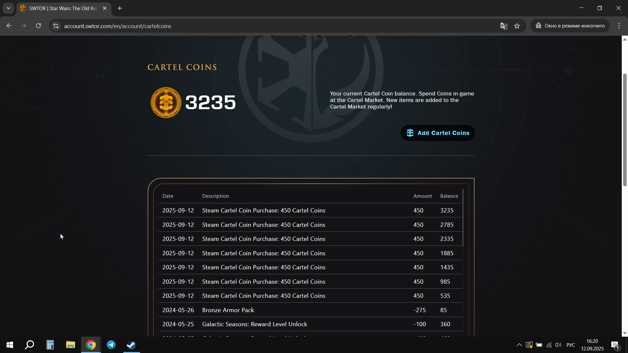Click the battery status tray icon

coord(539,345)
